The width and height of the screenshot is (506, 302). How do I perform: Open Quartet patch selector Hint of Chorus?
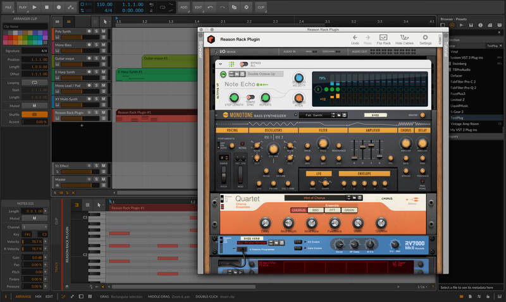click(314, 198)
